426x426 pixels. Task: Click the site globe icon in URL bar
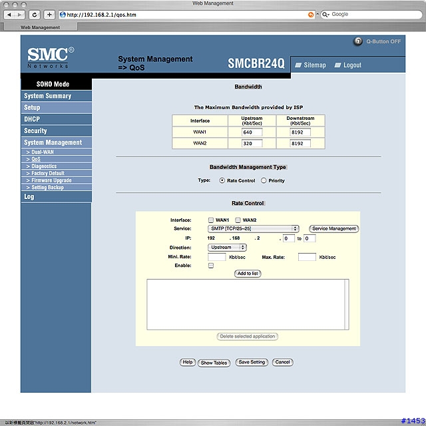pyautogui.click(x=63, y=15)
